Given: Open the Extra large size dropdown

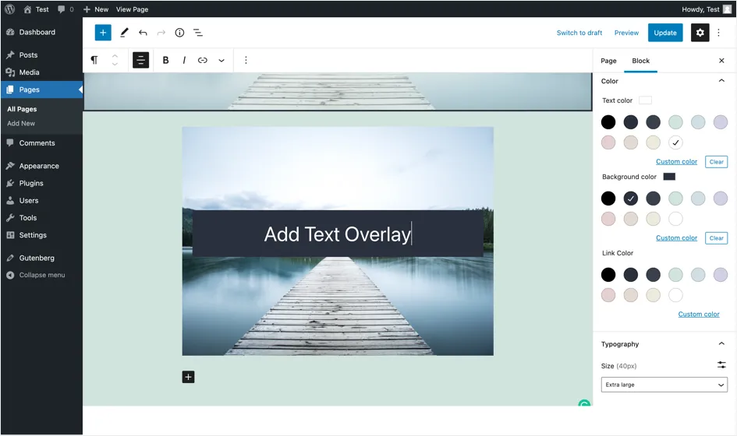Looking at the screenshot, I should point(664,385).
